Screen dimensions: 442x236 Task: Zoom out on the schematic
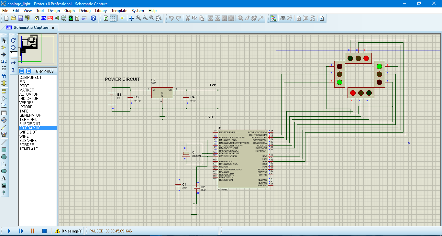145,18
